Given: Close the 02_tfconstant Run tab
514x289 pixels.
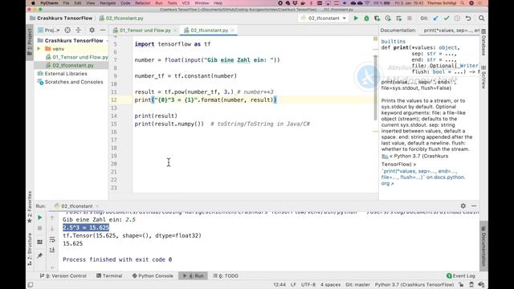Looking at the screenshot, I should click(97, 206).
